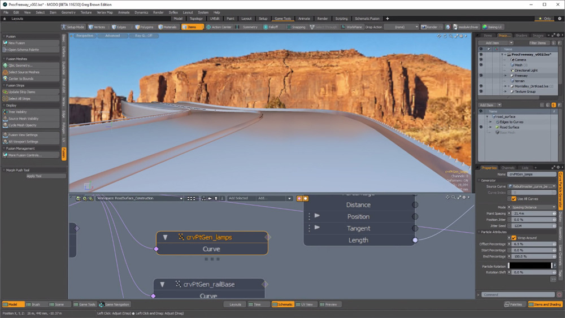This screenshot has height=318, width=565.
Task: Expand the Freeway item in tree
Action: pos(506,75)
